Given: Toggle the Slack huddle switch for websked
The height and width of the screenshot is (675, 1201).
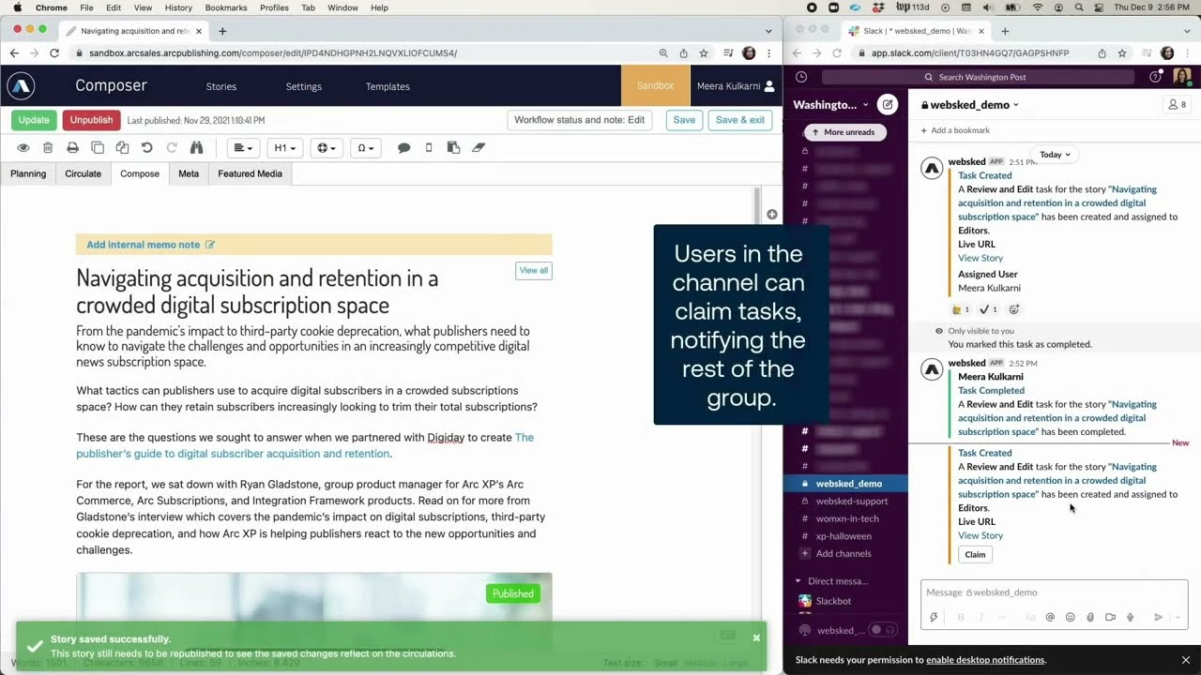Looking at the screenshot, I should tap(882, 630).
